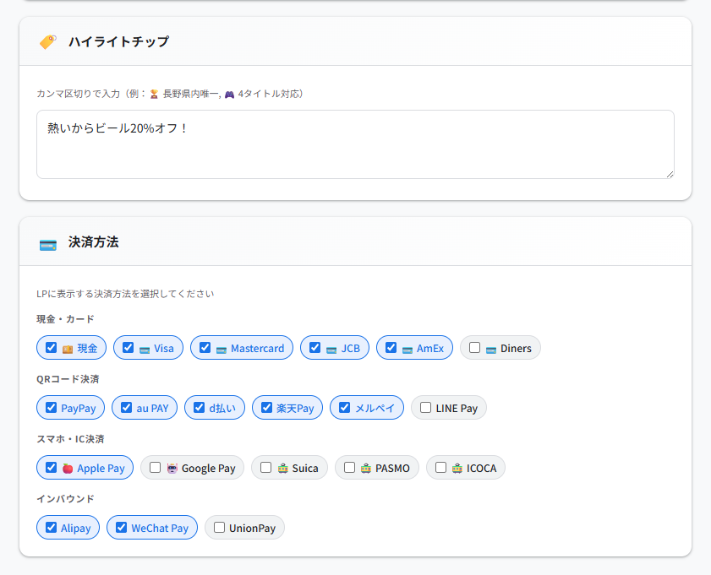711x575 pixels.
Task: Click the QRコード決済 group label
Action: coord(68,379)
